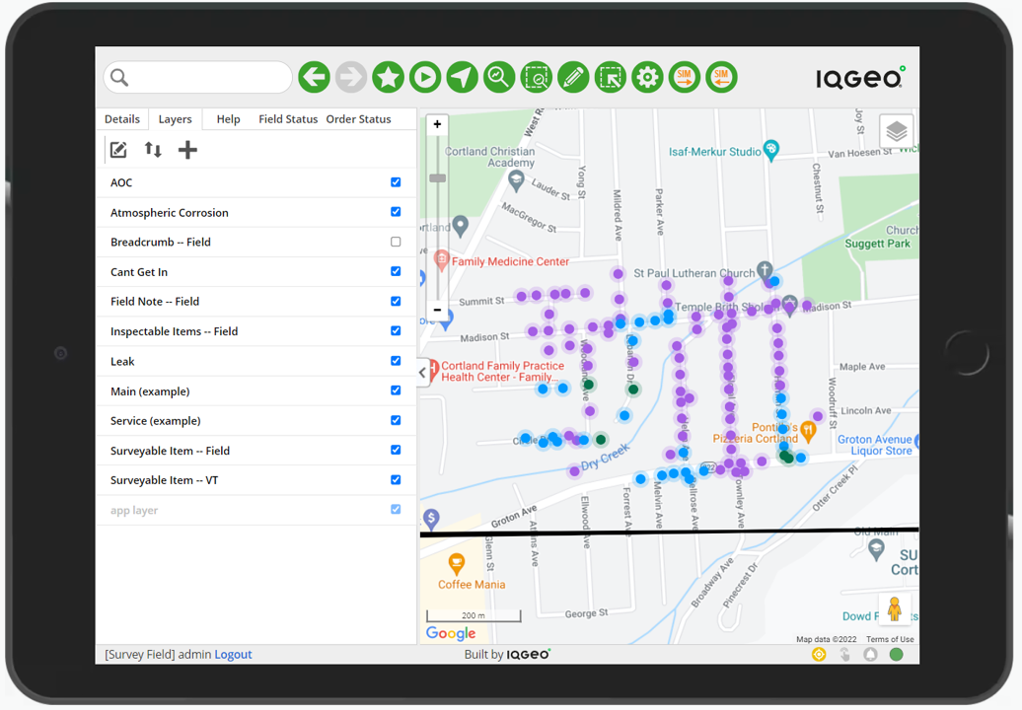Enable the Breadcrumb -- Field layer
The width and height of the screenshot is (1022, 710).
[396, 242]
